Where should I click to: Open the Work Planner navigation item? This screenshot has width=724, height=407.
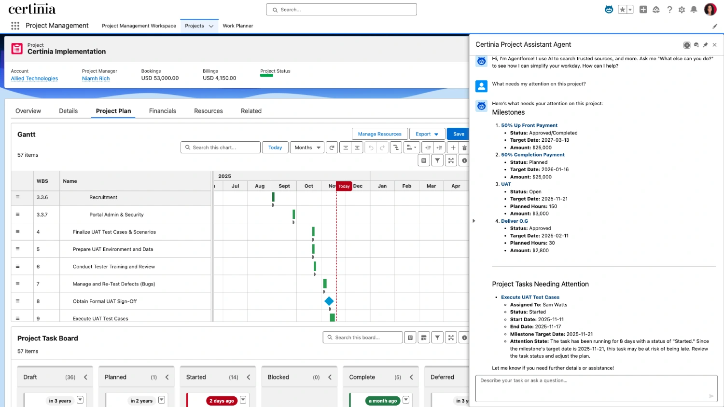click(x=238, y=26)
